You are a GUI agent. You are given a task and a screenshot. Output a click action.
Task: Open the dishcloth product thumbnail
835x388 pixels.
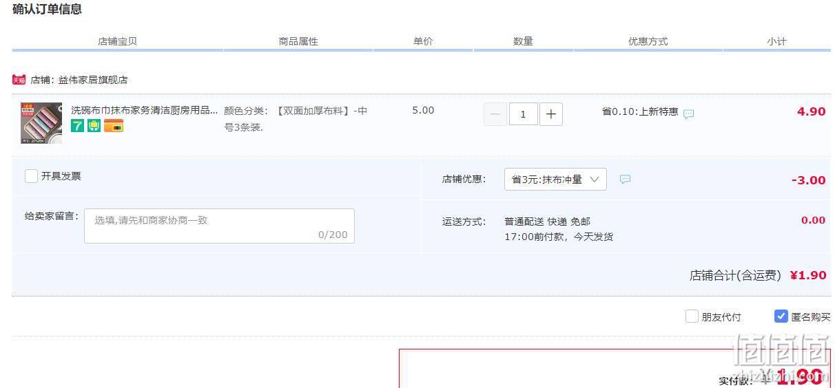(x=41, y=123)
